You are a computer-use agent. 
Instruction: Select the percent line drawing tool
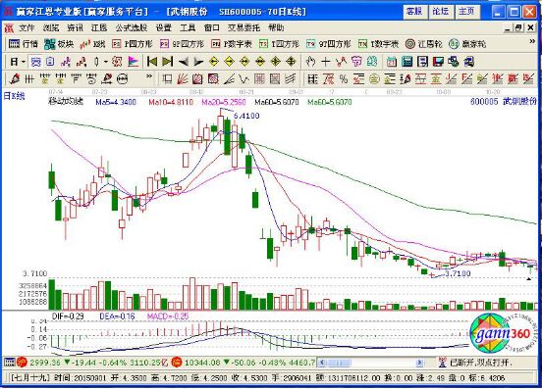point(344,79)
